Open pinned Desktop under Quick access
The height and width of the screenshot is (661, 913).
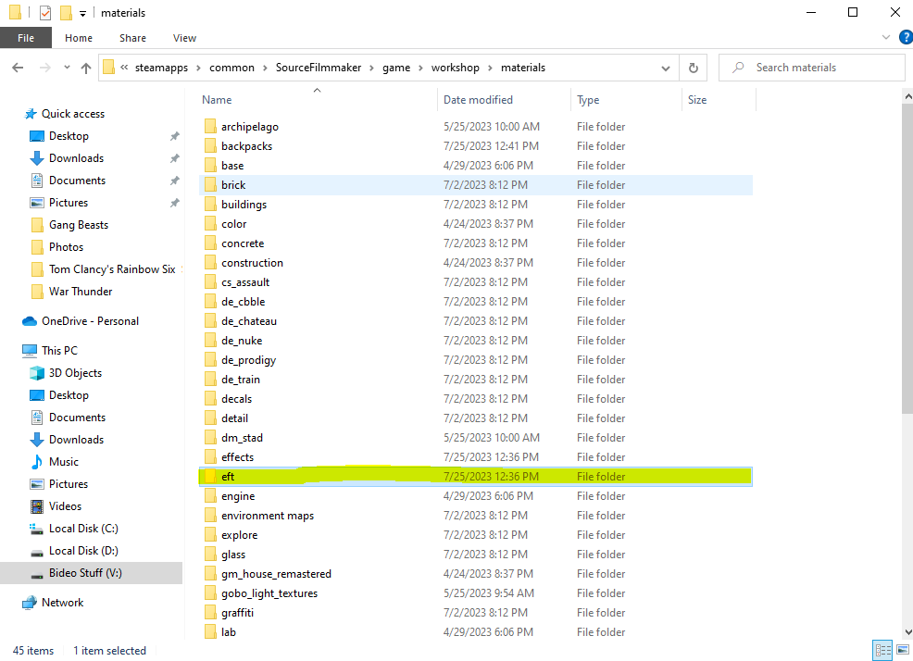69,136
